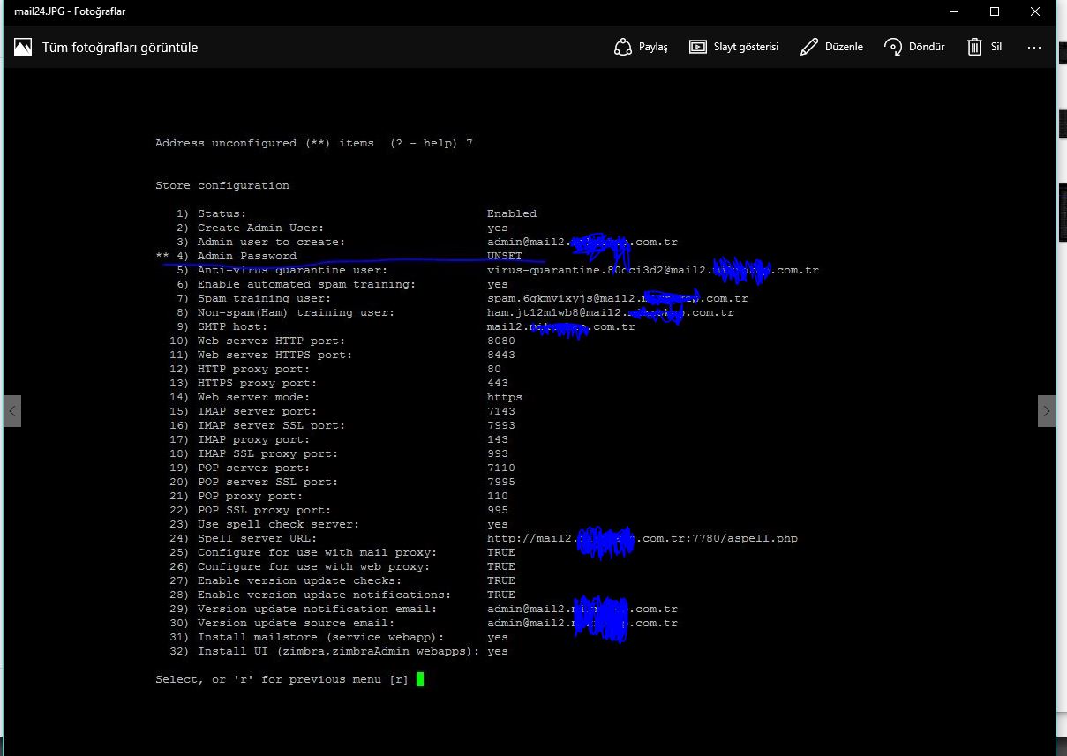Click '21) POP proxy port:' line
Screen dimensions: 1067x756
tap(237, 496)
